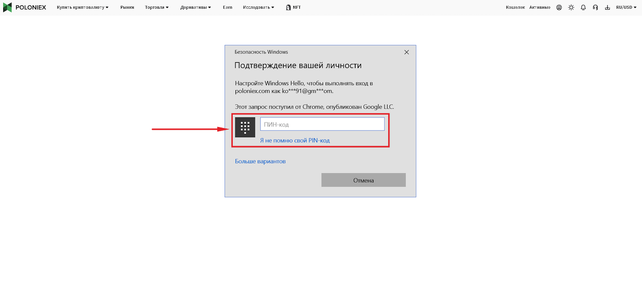Click the Отмена button
Image resolution: width=642 pixels, height=292 pixels.
coord(363,180)
